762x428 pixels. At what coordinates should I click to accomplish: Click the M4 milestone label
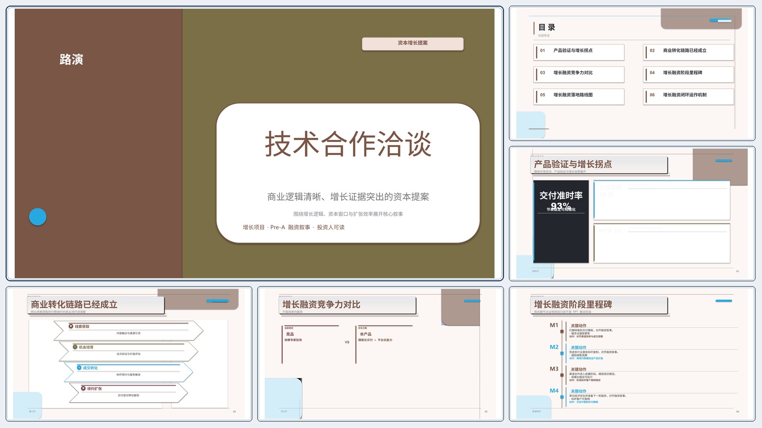tap(554, 390)
